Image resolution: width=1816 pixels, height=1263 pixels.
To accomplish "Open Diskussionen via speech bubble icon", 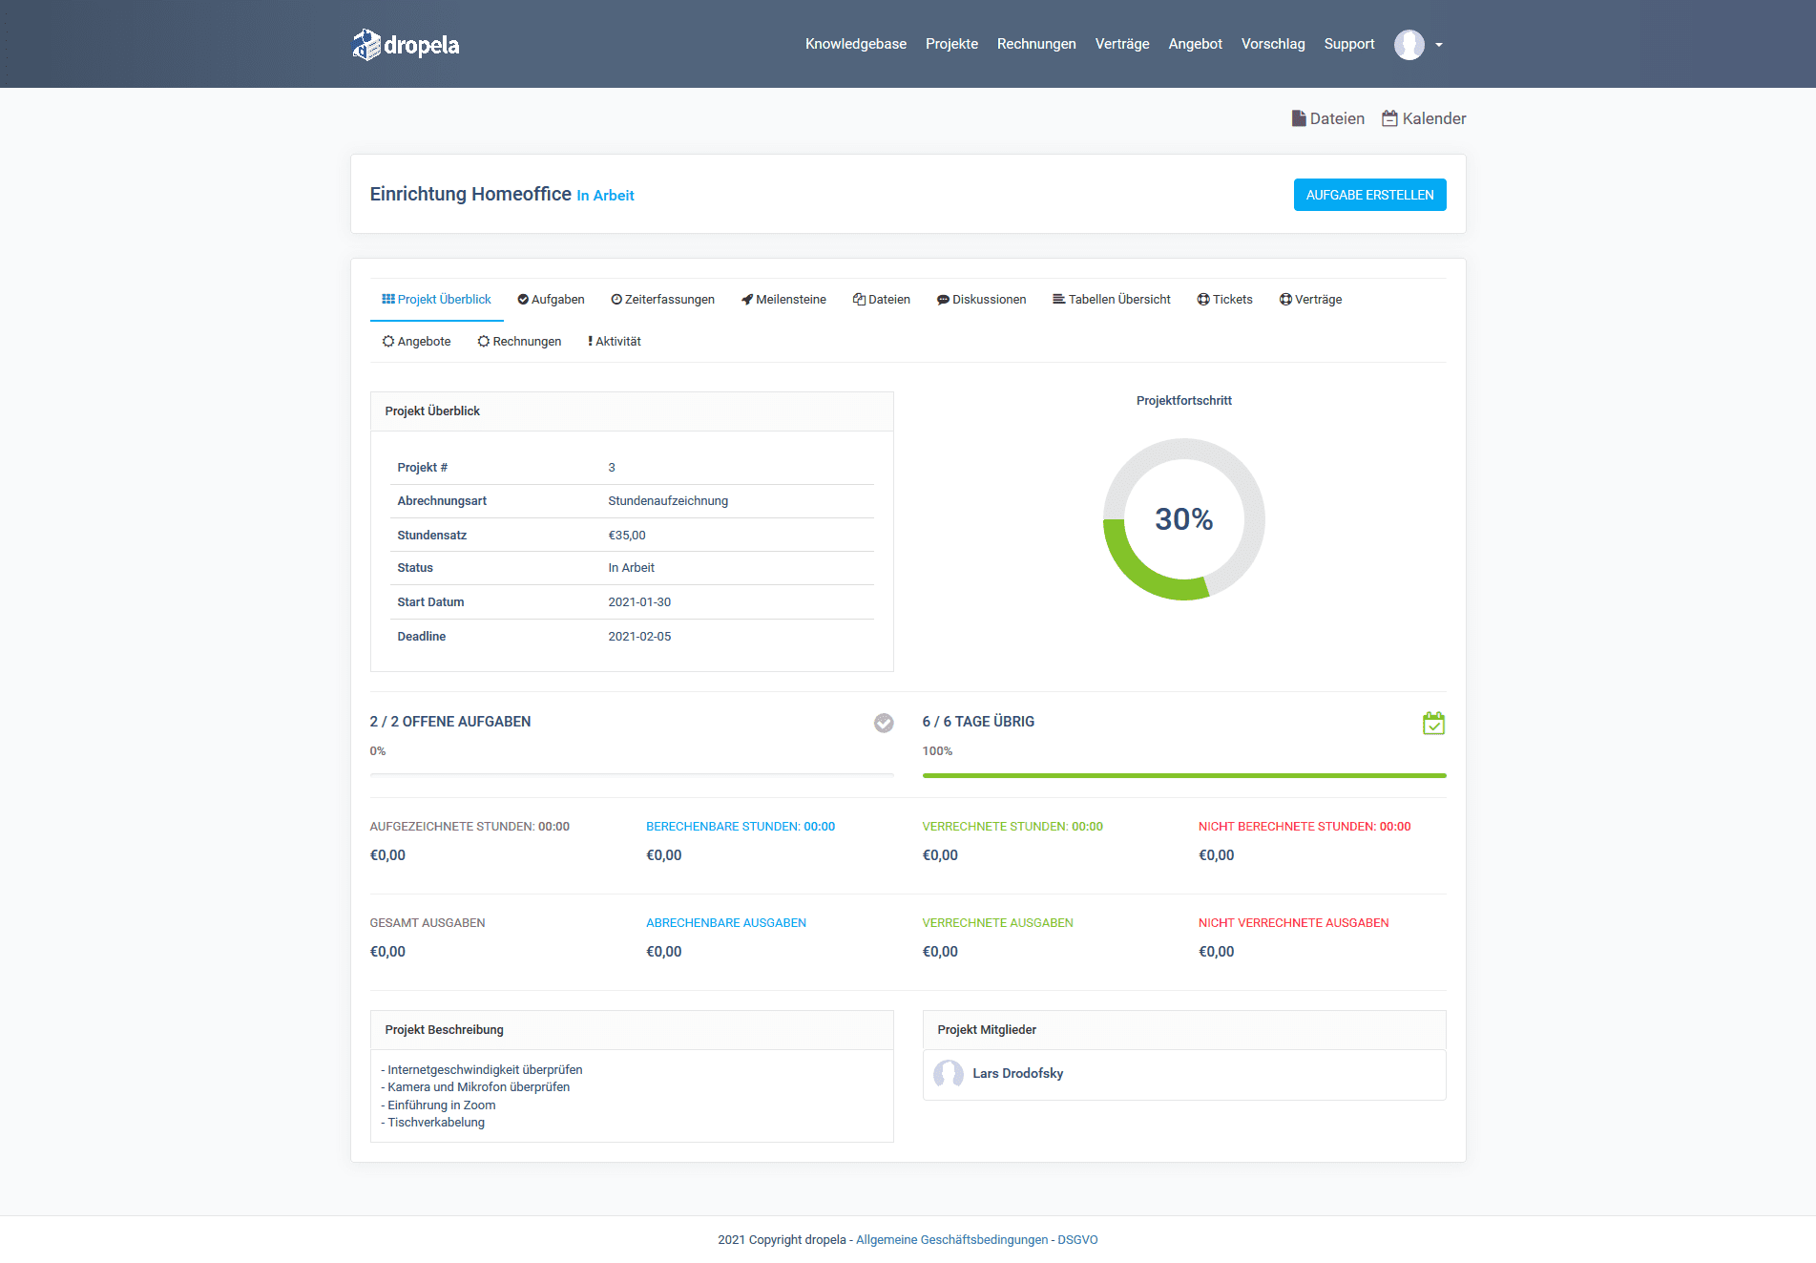I will [x=943, y=299].
